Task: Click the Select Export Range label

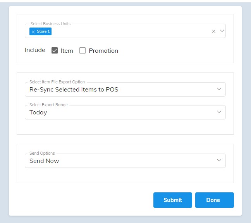Action: 48,105
